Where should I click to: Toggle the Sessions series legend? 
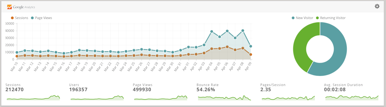coord(20,18)
